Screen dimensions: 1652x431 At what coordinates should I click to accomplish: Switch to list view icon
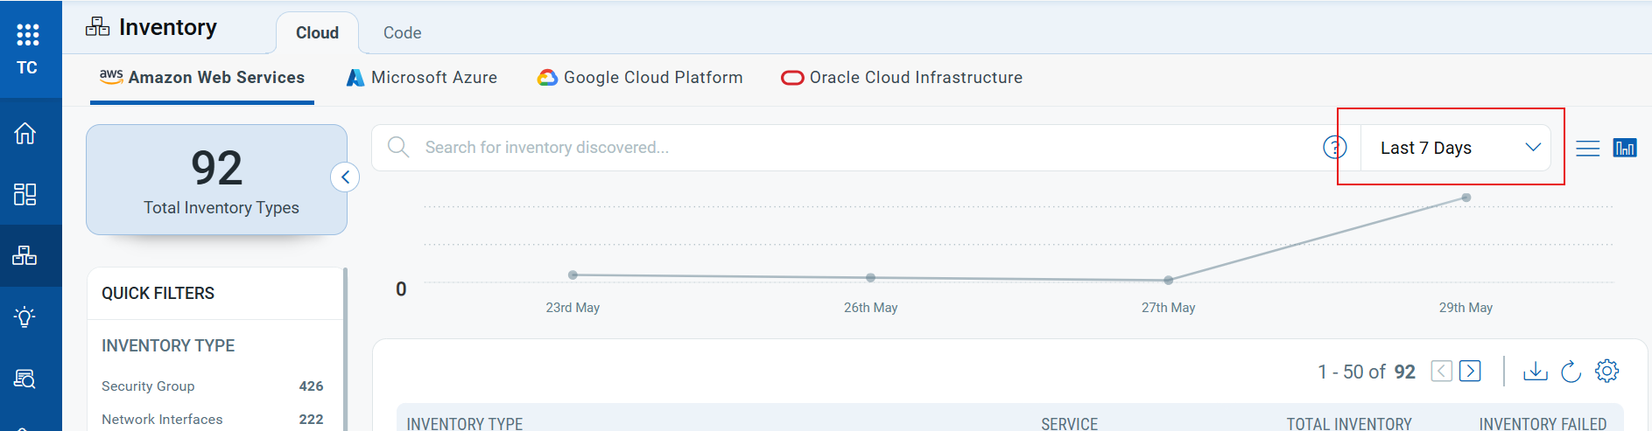1587,148
